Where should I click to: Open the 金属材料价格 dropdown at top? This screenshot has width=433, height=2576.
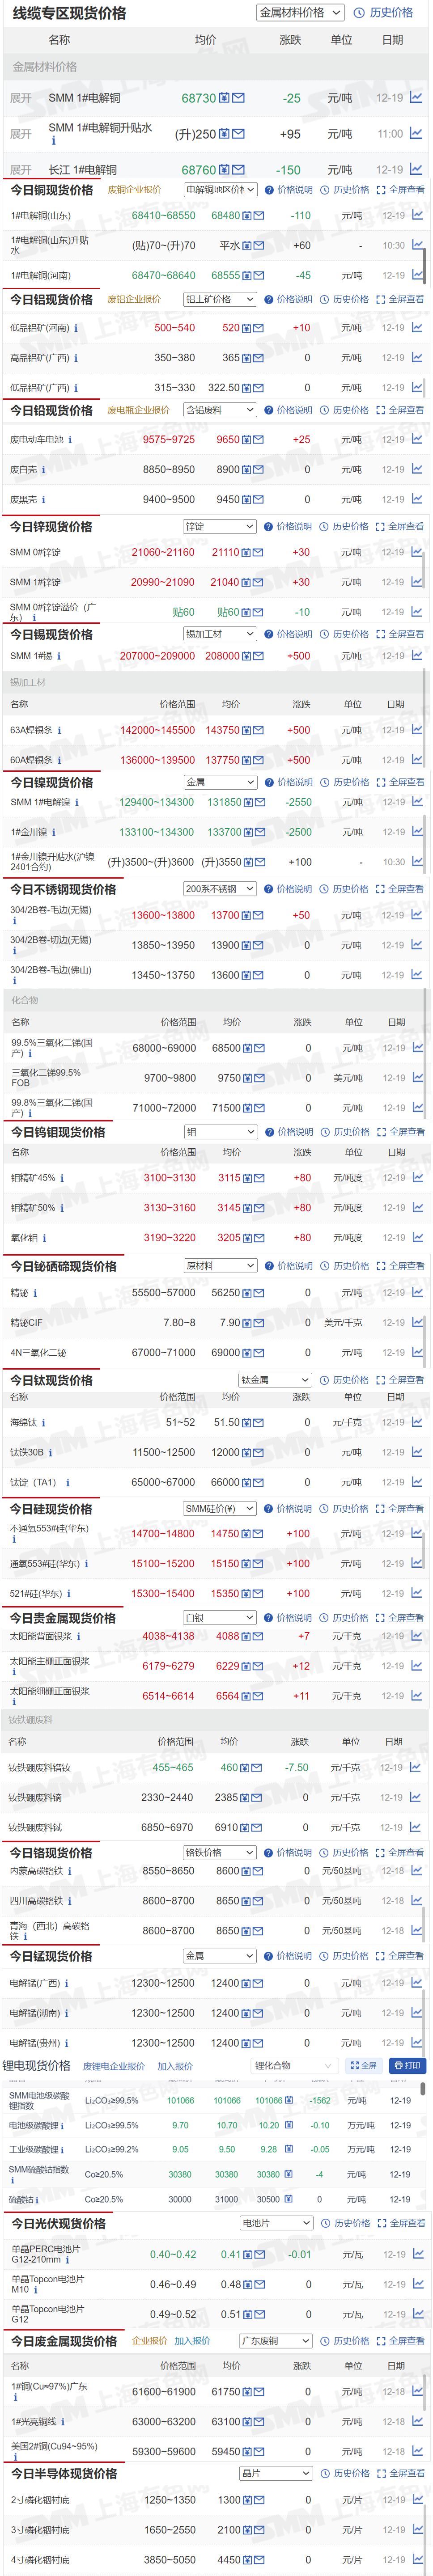(x=300, y=13)
